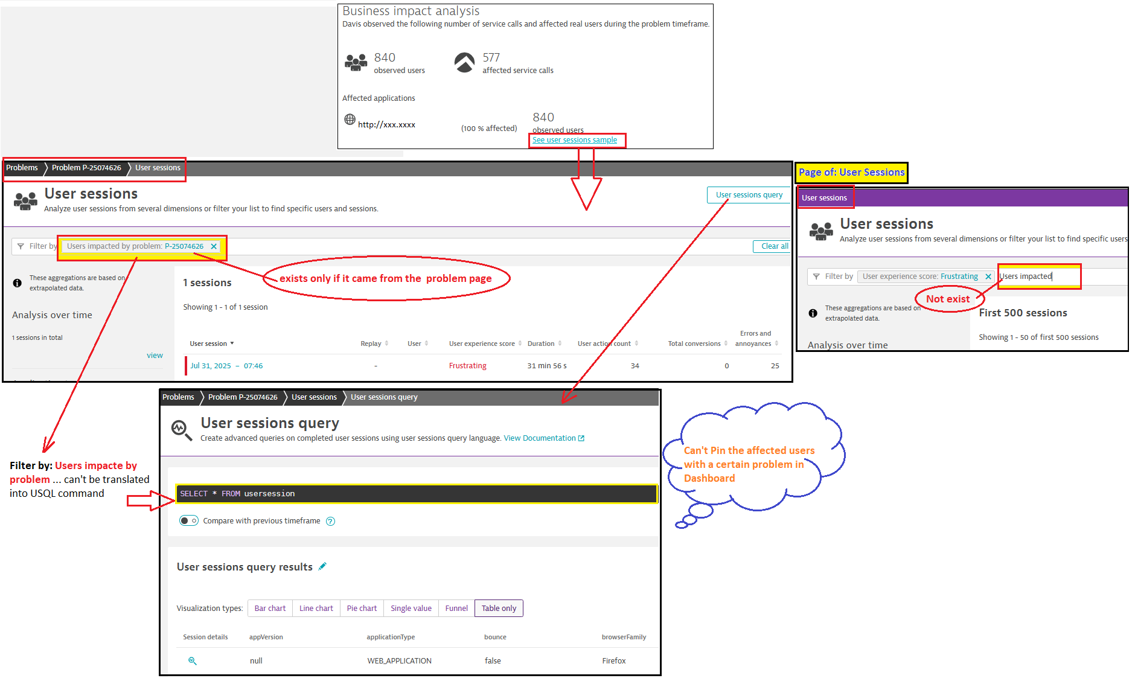Sort by User experience score column
This screenshot has height=684, width=1135.
point(519,343)
